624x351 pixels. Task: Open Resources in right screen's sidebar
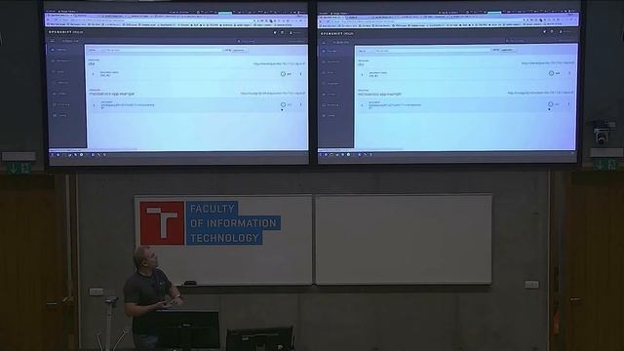331,84
